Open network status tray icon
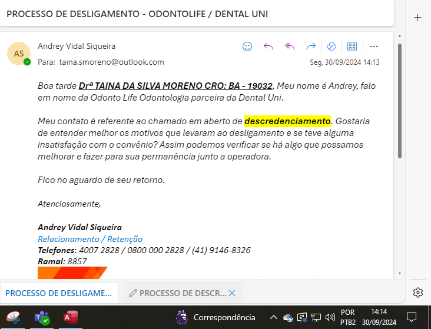Image resolution: width=431 pixels, height=329 pixels. click(316, 318)
